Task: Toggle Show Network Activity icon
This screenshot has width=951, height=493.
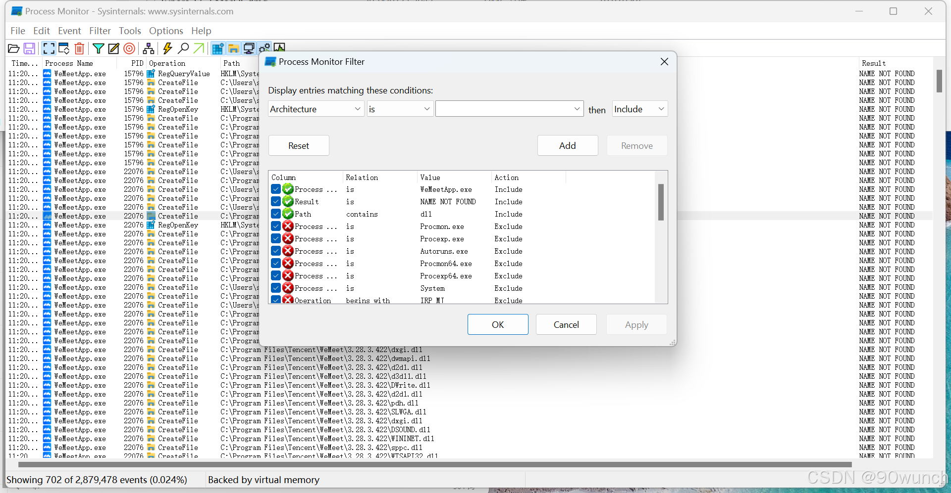Action: [249, 48]
